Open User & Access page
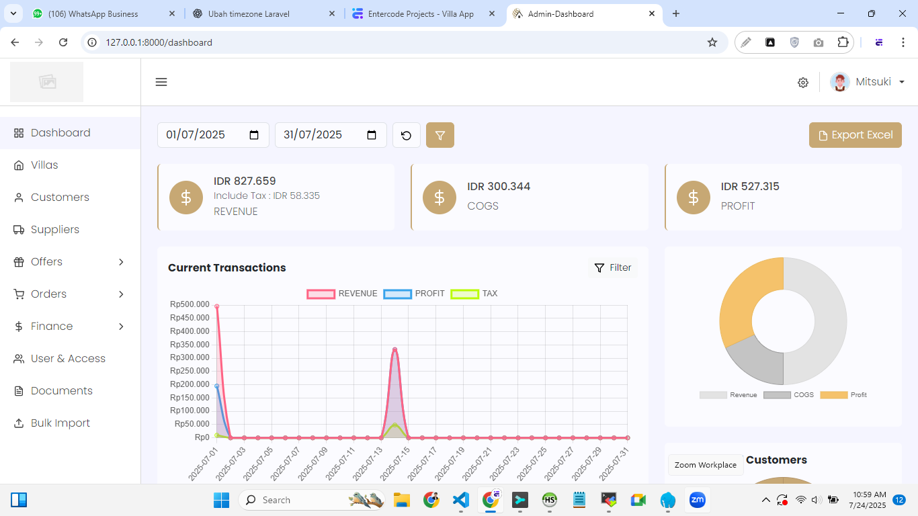The height and width of the screenshot is (516, 918). pos(70,359)
